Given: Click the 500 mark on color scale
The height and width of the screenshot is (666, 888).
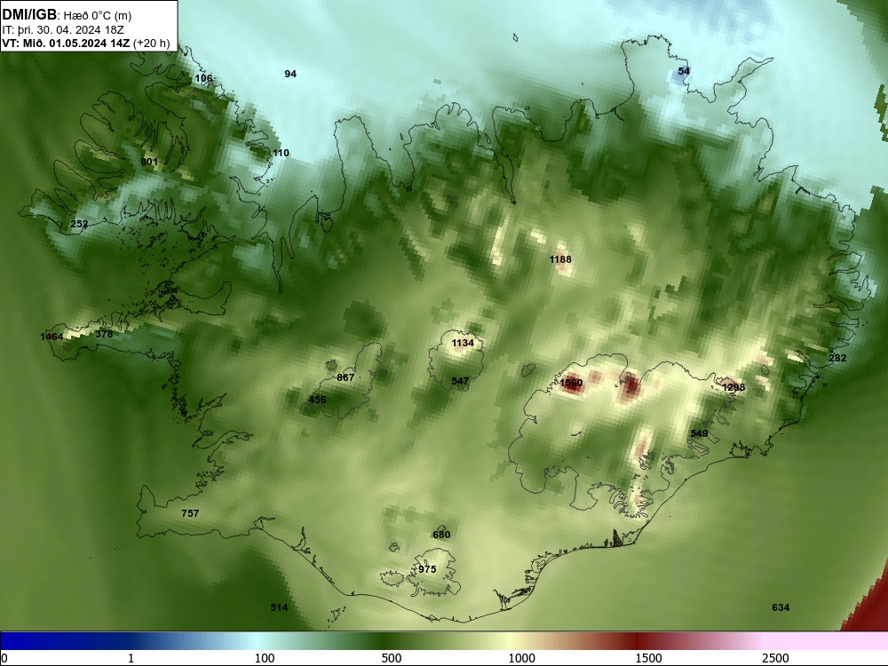Looking at the screenshot, I should click(392, 658).
